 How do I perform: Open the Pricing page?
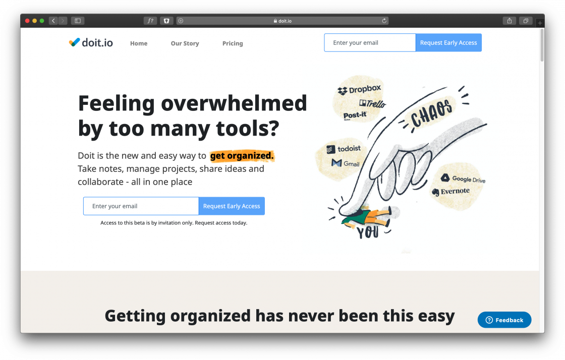coord(233,43)
